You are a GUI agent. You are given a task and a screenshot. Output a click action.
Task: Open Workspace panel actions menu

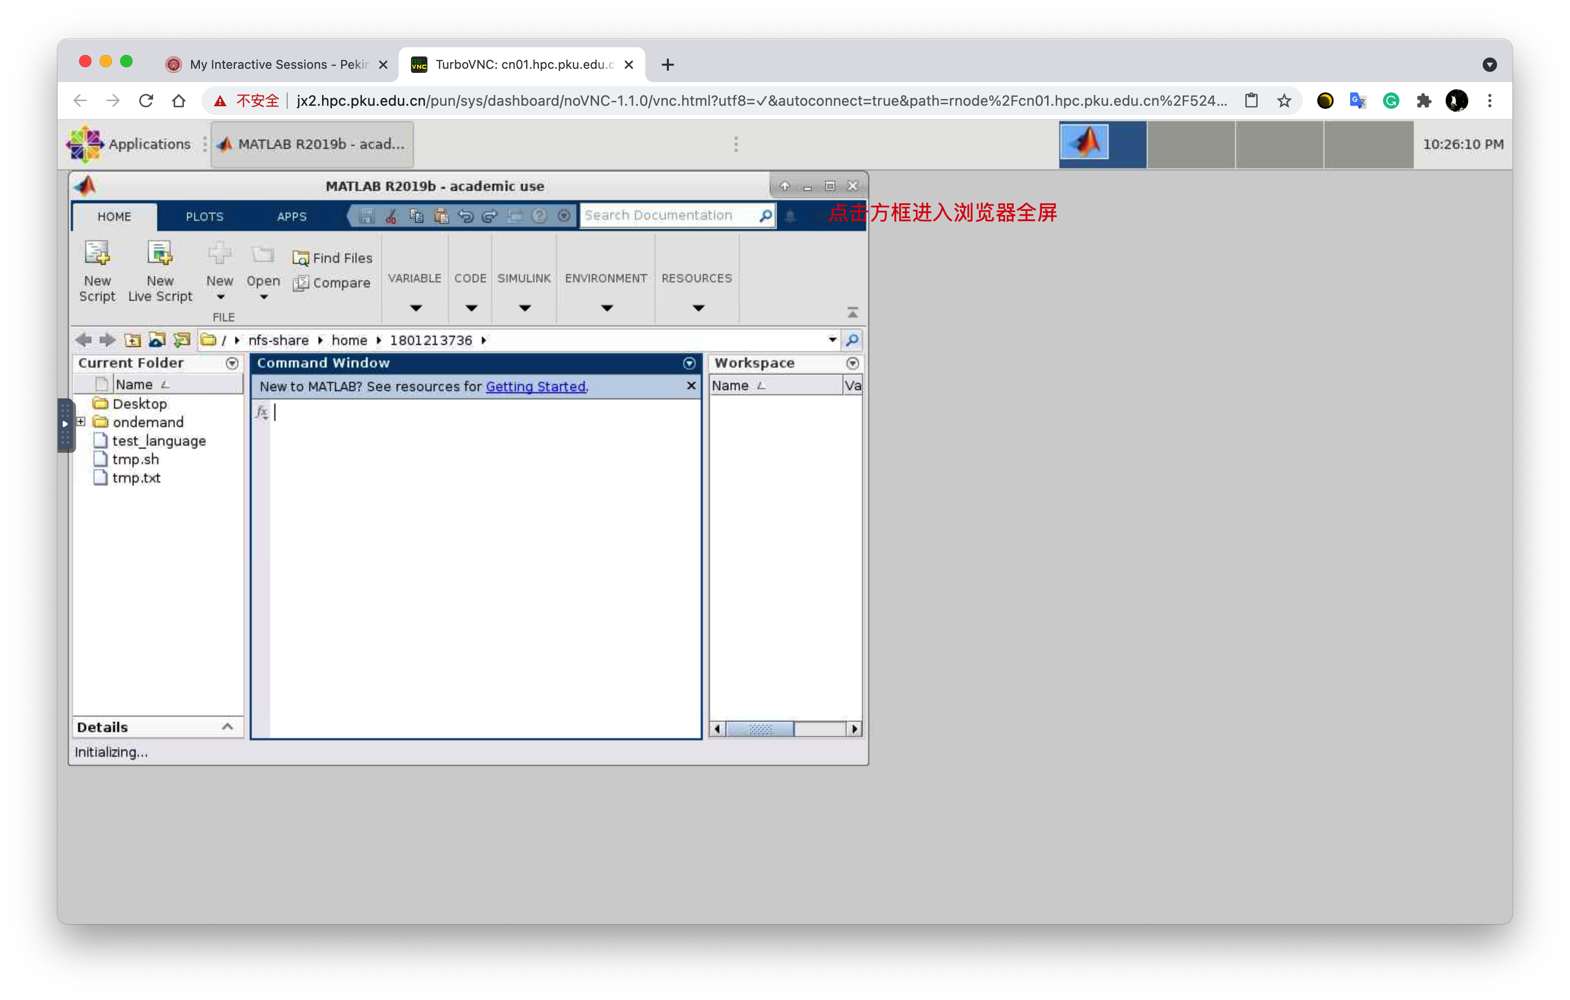[x=852, y=363]
